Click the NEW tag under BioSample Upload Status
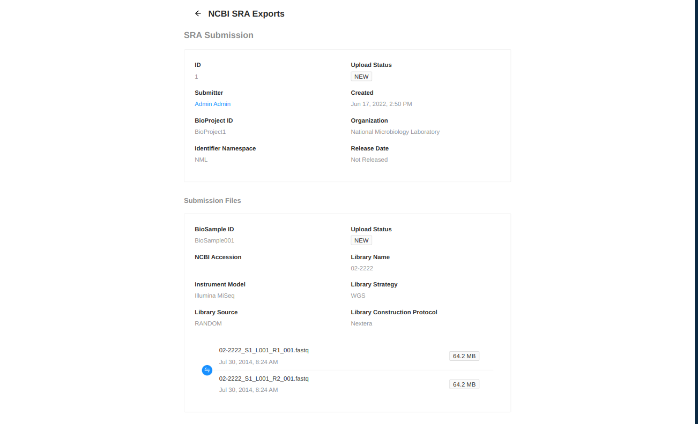This screenshot has height=424, width=698. click(361, 240)
